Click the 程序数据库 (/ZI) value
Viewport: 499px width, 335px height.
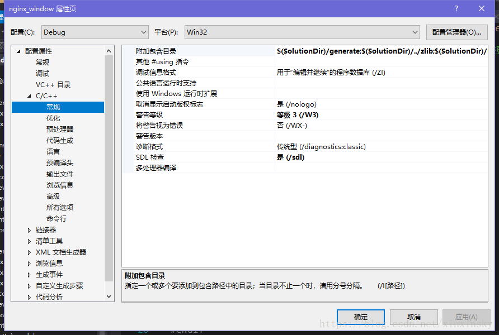click(331, 73)
